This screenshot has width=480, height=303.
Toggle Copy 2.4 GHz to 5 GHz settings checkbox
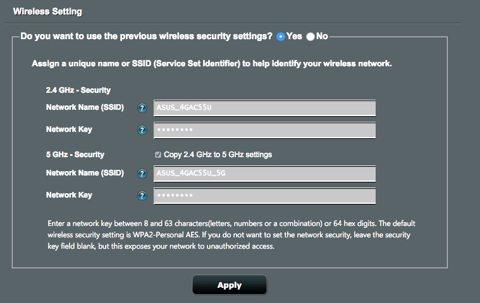pos(158,155)
